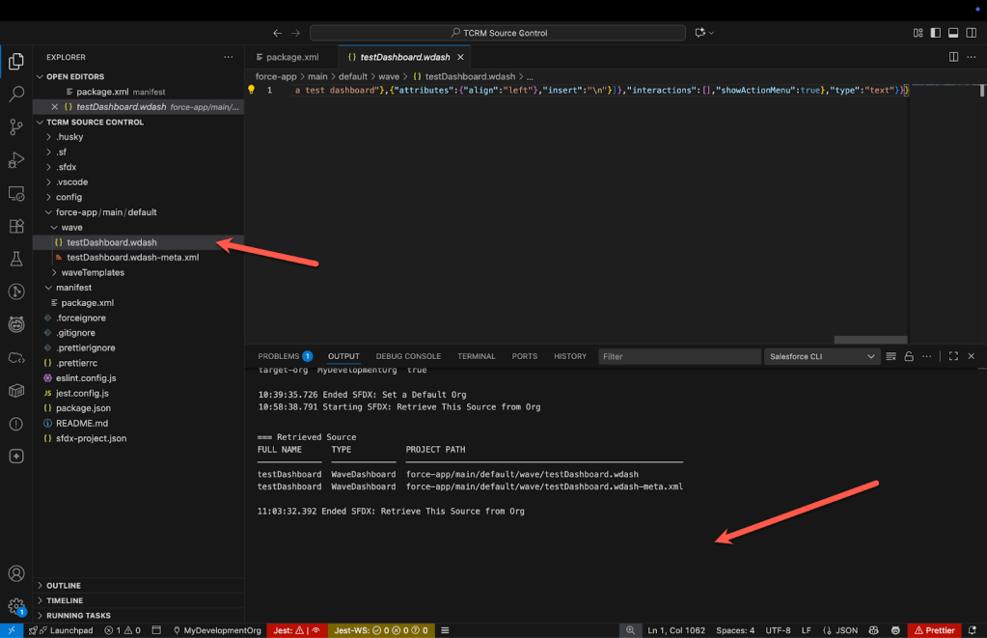Click the Manage gear icon
Image resolution: width=987 pixels, height=638 pixels.
[x=16, y=606]
